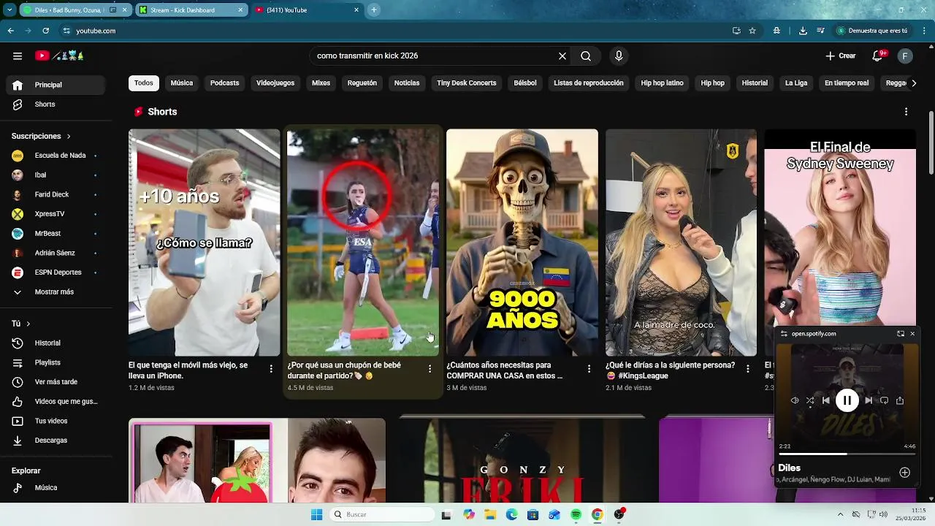Select the Reguetón filter chip

tap(362, 83)
